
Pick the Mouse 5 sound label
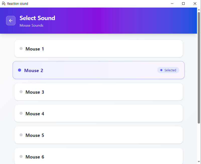(x=35, y=135)
